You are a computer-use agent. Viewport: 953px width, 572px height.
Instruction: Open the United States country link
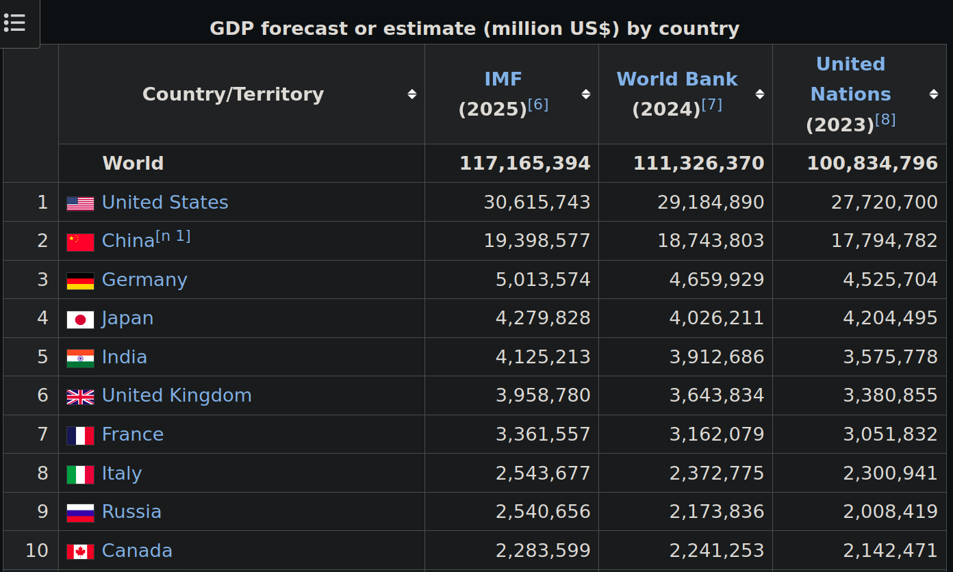(x=165, y=203)
